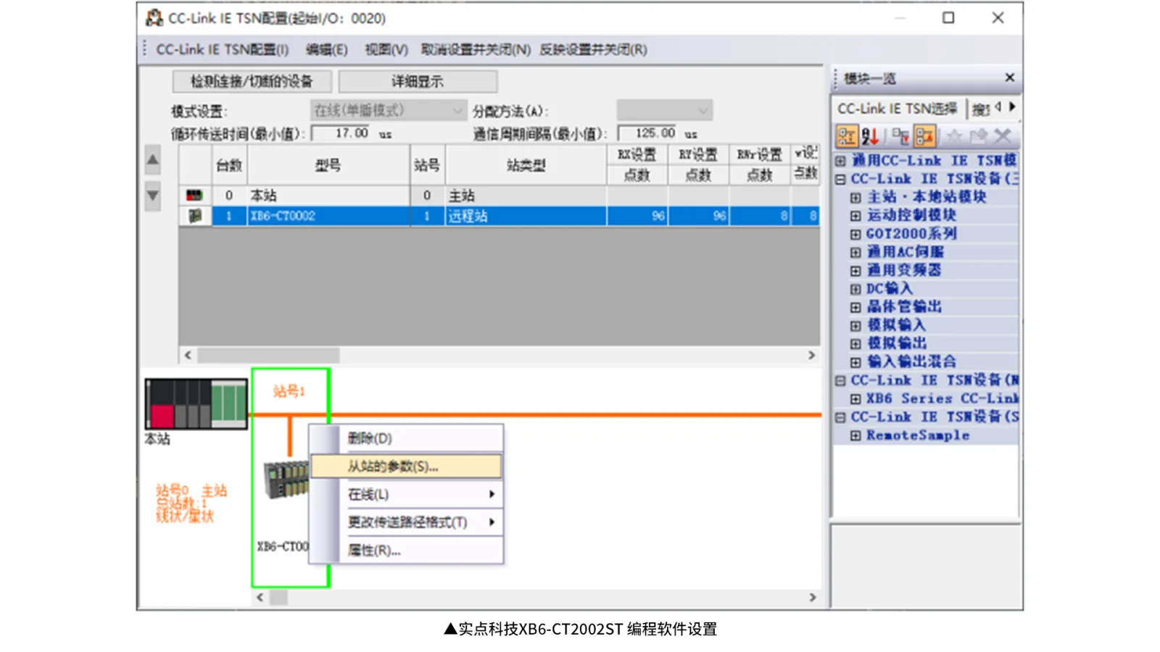Click the remote station icon in table row 1
The image size is (1160, 652).
pos(194,216)
